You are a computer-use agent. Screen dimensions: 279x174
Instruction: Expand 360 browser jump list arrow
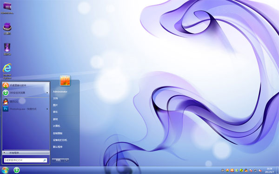tap(47, 93)
